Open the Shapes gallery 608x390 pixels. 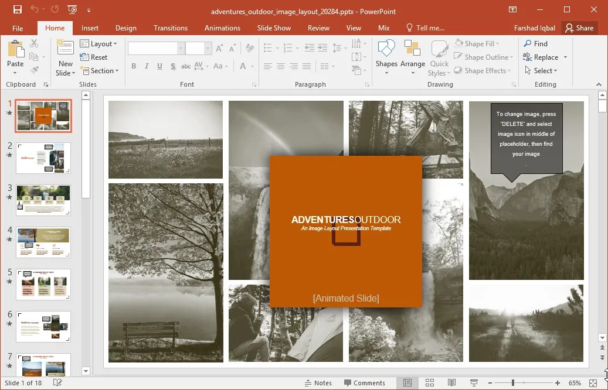(x=386, y=57)
